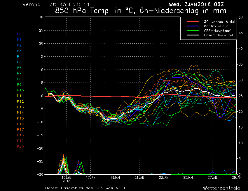The image size is (248, 191).
Task: Click the chart title 850 hPa Temp.
Action: [x=141, y=11]
